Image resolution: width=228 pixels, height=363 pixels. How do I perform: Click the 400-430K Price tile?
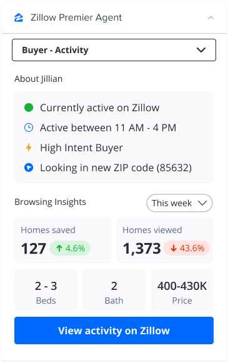[x=182, y=291]
